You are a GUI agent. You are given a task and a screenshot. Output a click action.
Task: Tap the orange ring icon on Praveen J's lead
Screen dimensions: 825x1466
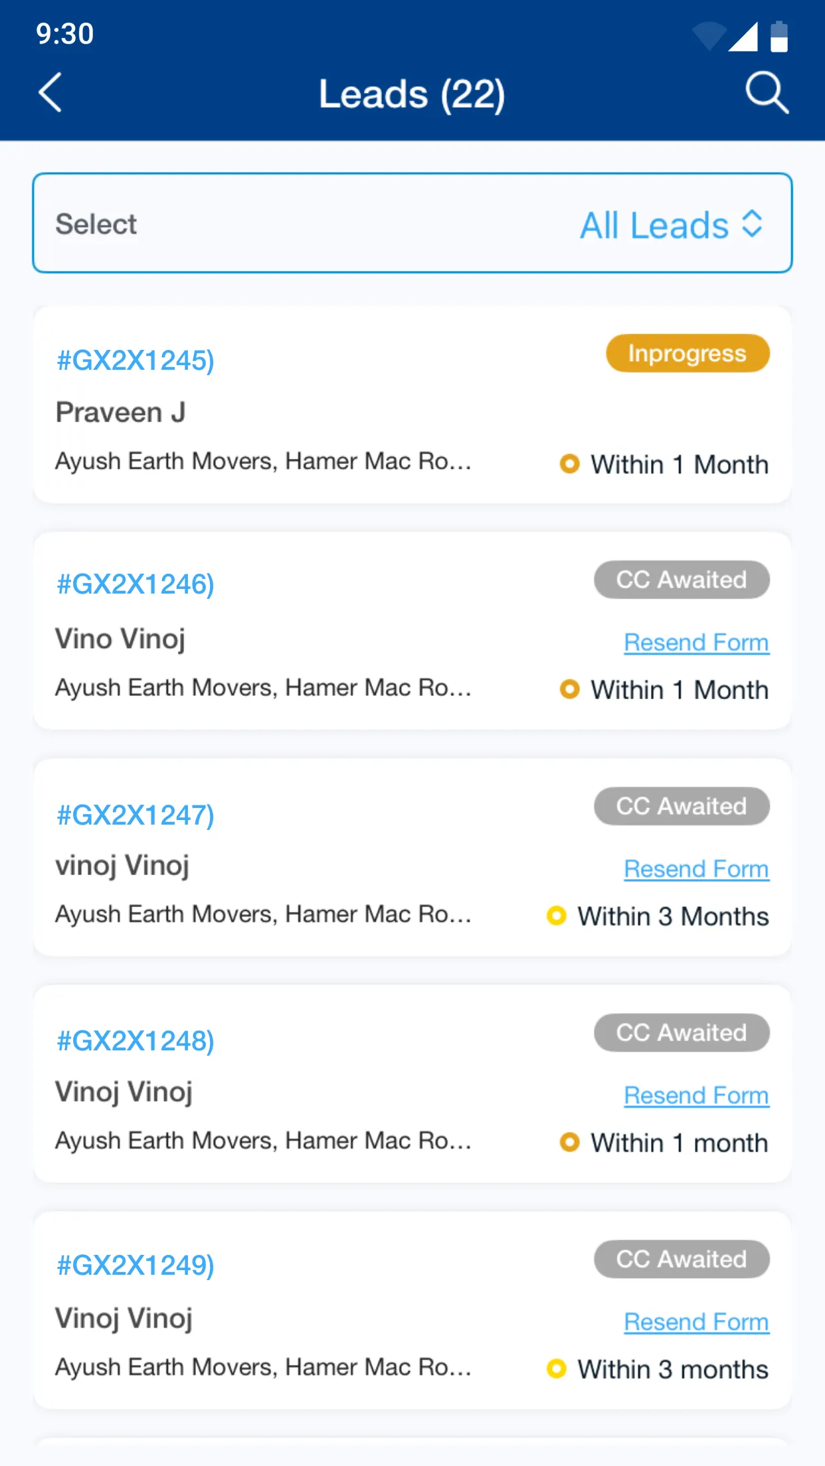(569, 463)
